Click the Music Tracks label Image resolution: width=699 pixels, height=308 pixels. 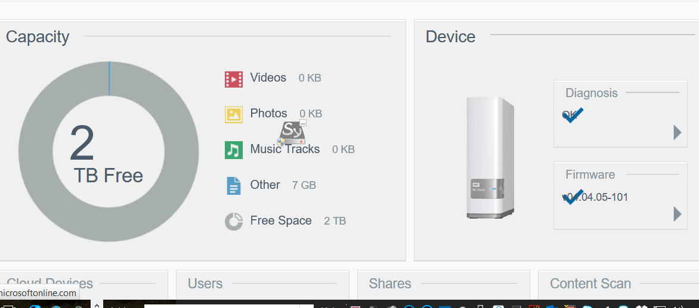click(285, 150)
